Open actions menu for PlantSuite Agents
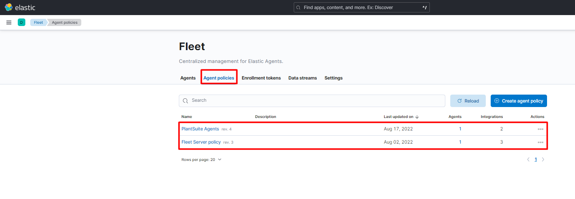Viewport: 575px width, 199px height. pos(540,129)
